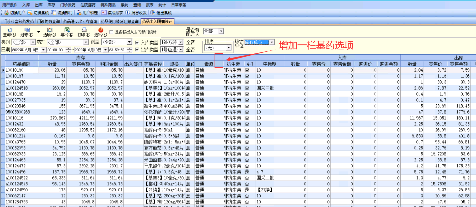Image resolution: width=476 pixels, height=207 pixels.
Task: Click the 过滤(F) filter icon
Action: [x=27, y=30]
